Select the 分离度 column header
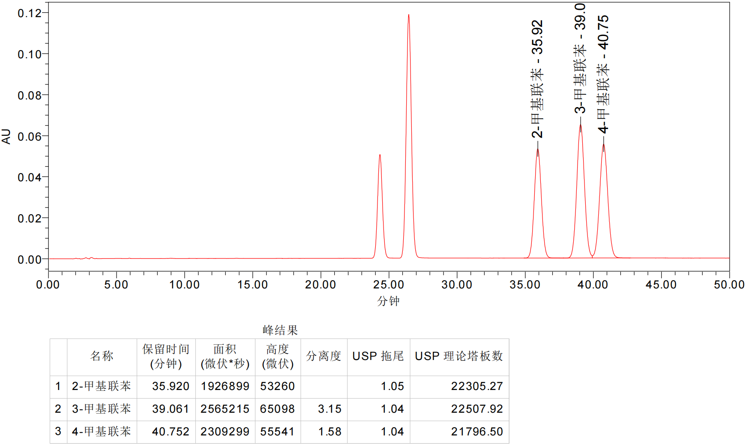Screen dimensions: 746x447 tap(324, 356)
